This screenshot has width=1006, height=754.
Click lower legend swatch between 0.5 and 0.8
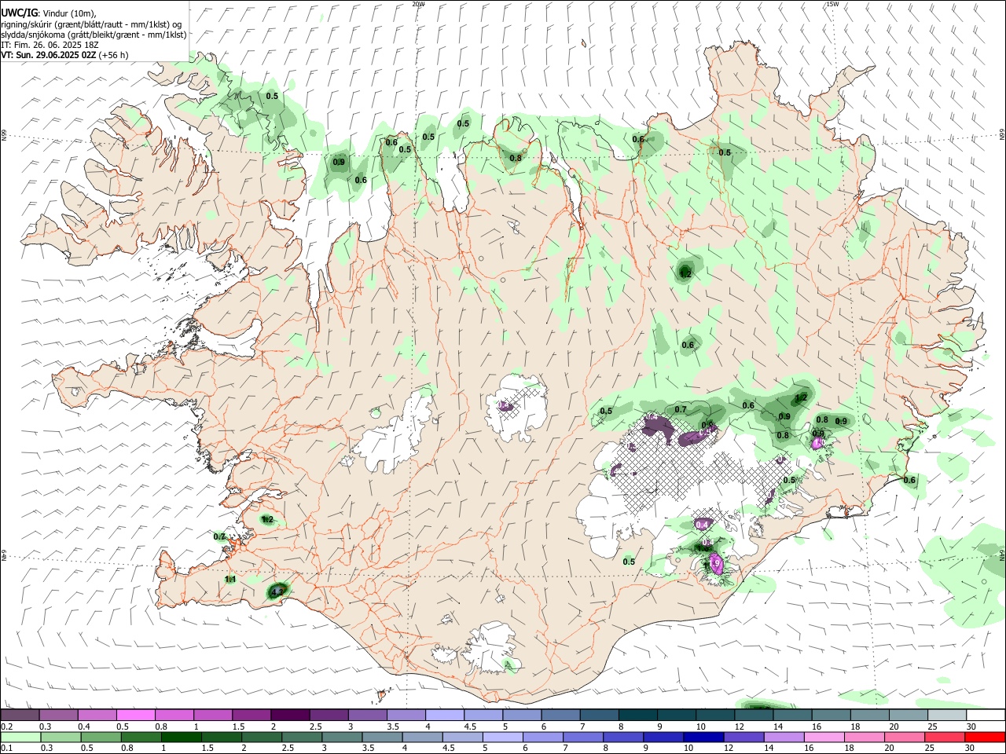[x=101, y=737]
